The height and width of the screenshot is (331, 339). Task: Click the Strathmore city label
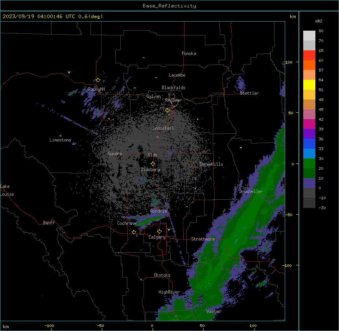(x=203, y=239)
